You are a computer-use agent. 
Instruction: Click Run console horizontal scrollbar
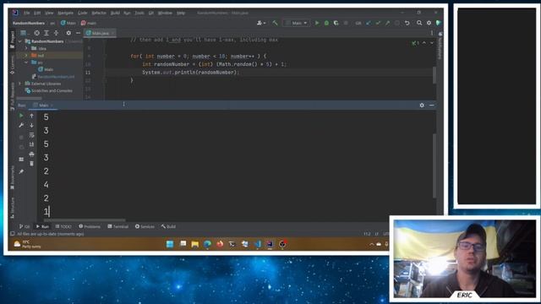click(85, 220)
